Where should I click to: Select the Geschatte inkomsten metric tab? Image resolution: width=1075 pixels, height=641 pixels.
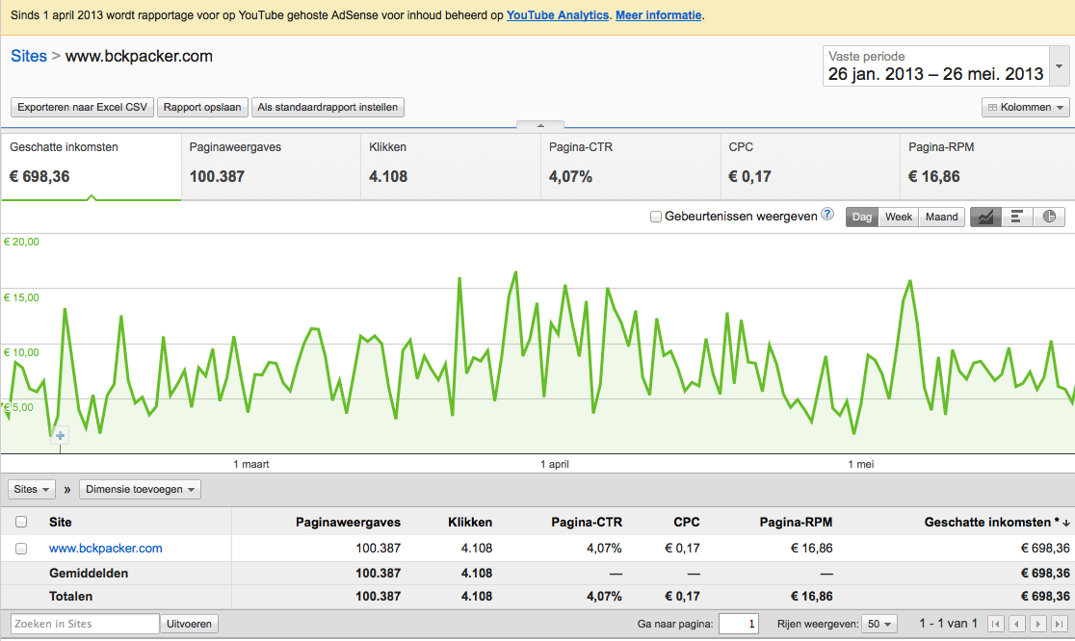(x=92, y=167)
